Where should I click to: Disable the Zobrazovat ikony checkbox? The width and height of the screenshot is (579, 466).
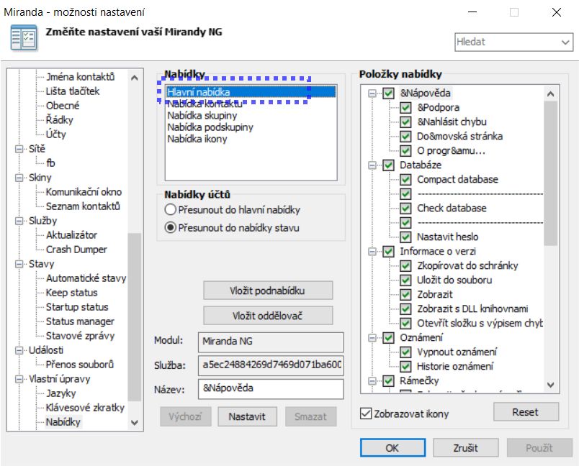pyautogui.click(x=366, y=414)
